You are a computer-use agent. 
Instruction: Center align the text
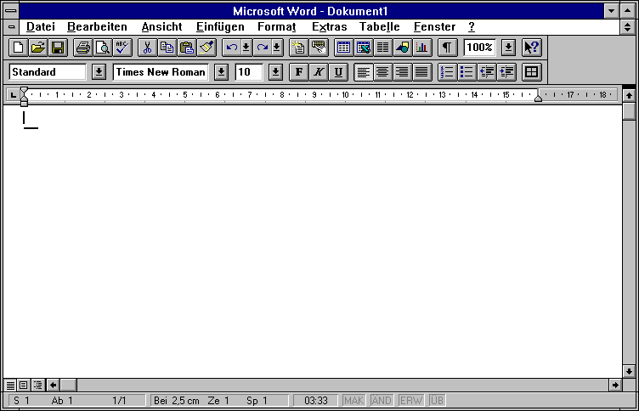coord(382,72)
